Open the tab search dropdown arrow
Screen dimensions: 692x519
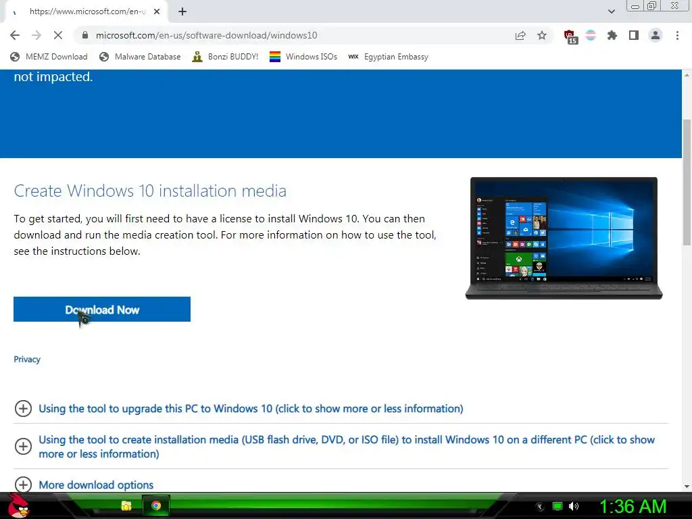click(x=611, y=11)
